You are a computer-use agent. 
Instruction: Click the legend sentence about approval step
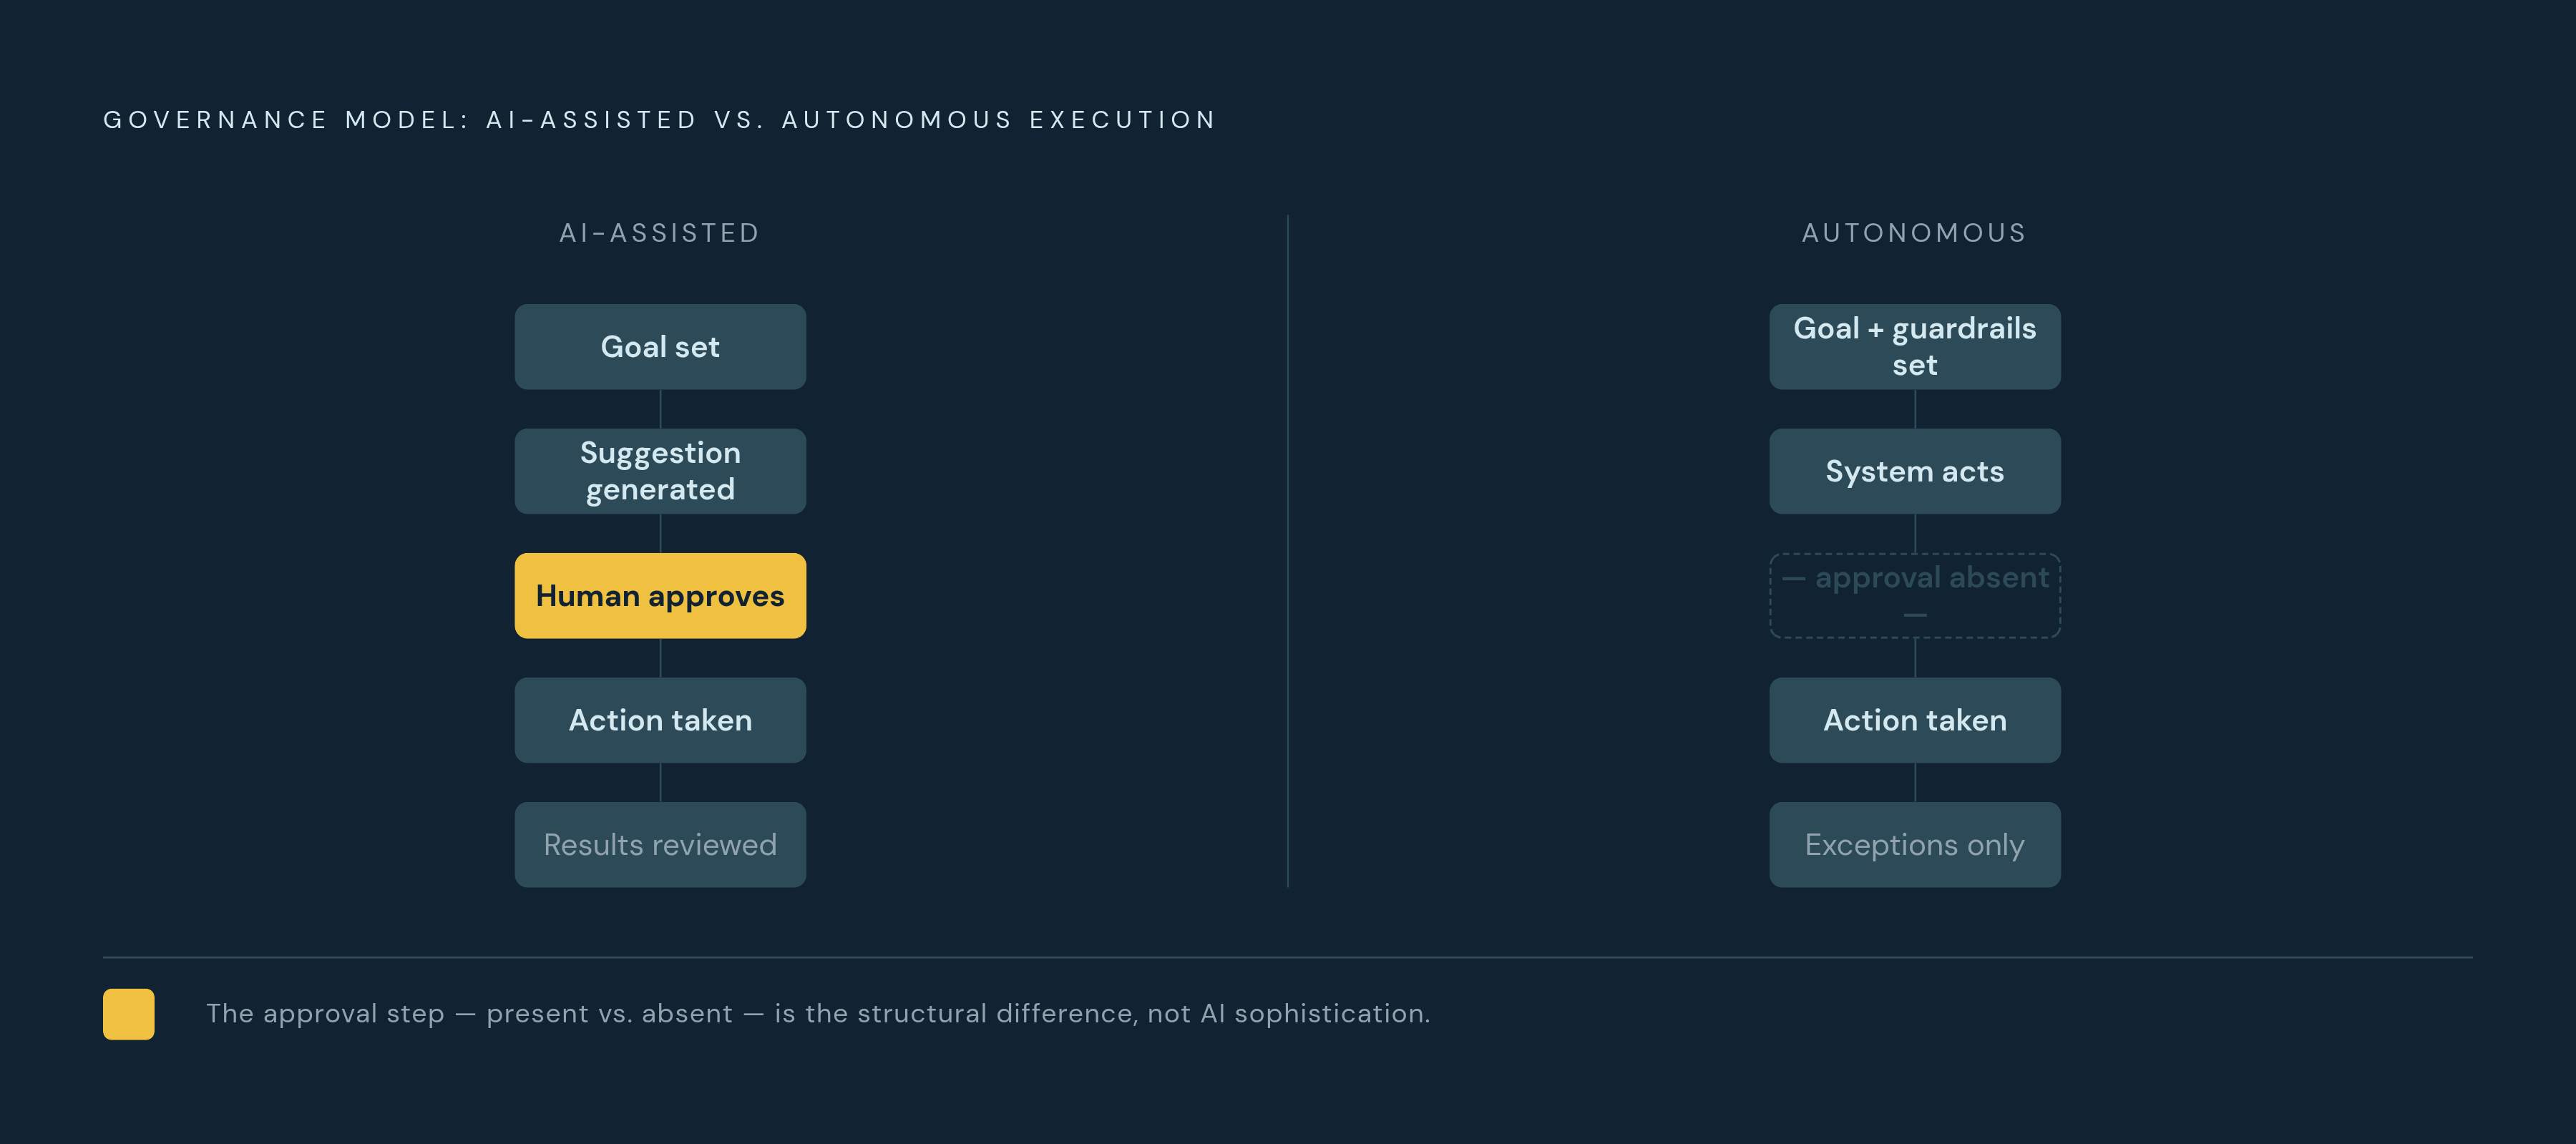(818, 1014)
